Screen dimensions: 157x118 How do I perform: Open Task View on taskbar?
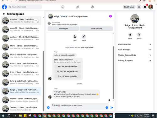pos(15,115)
